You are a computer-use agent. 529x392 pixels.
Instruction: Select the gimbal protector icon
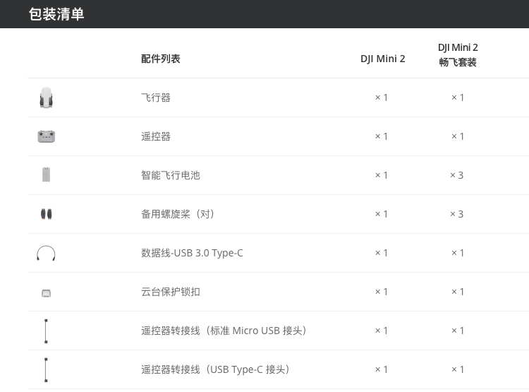point(47,293)
